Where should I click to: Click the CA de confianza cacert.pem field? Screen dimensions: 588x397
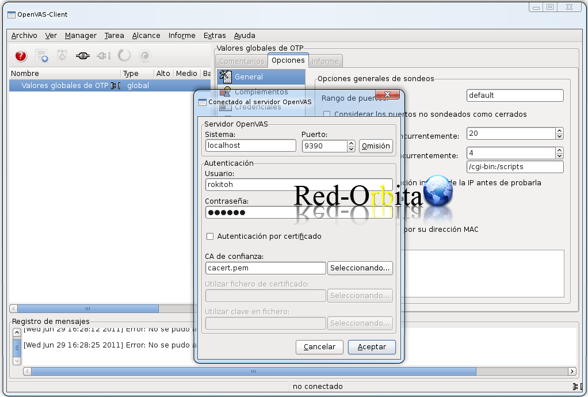click(265, 268)
